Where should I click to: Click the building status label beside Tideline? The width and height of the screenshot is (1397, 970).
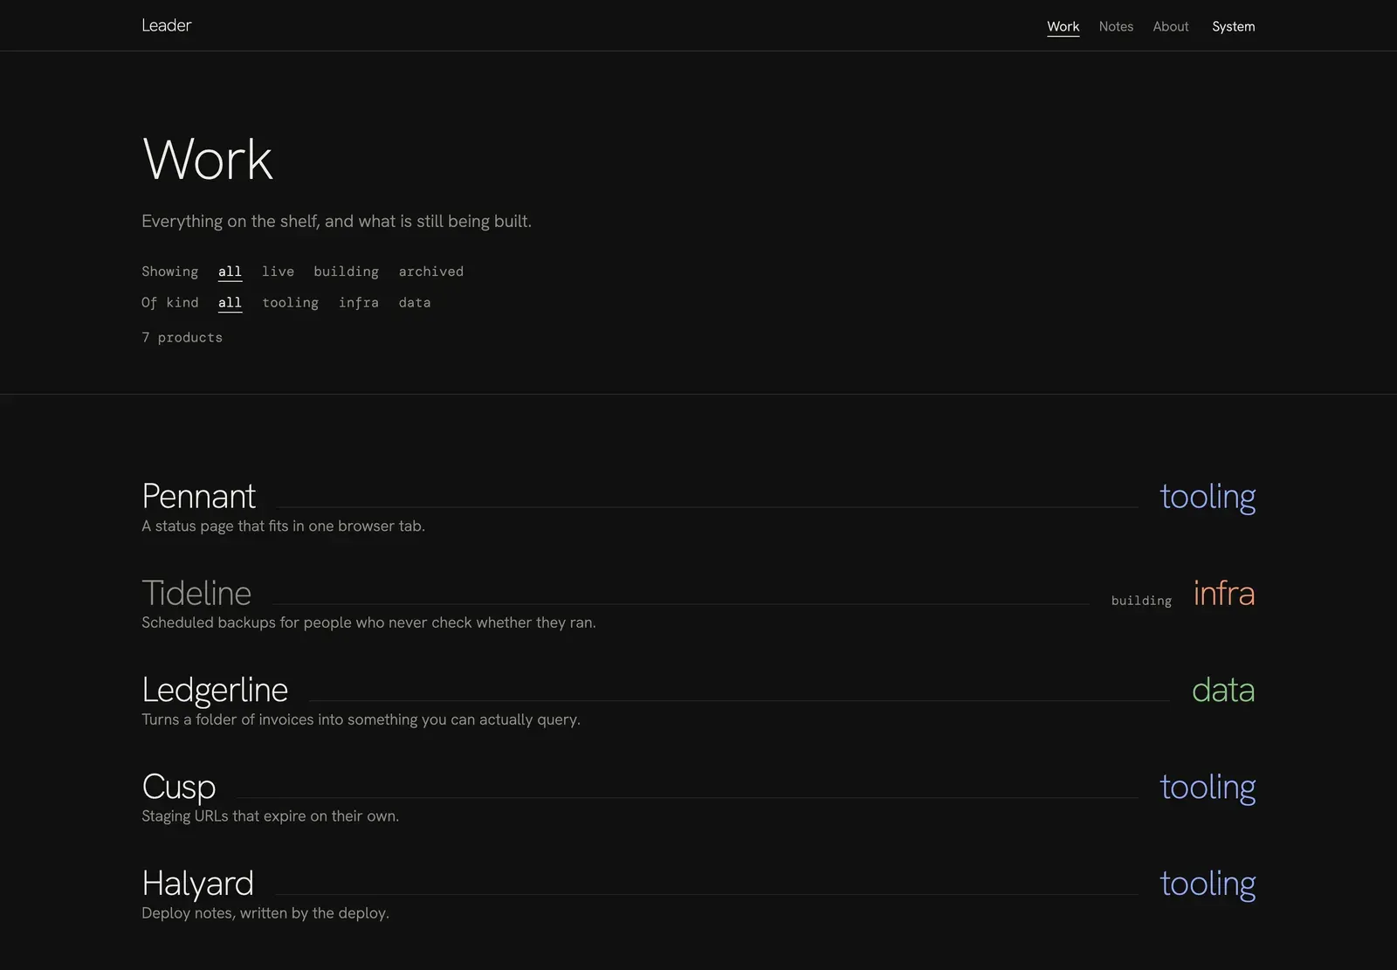pyautogui.click(x=1141, y=601)
